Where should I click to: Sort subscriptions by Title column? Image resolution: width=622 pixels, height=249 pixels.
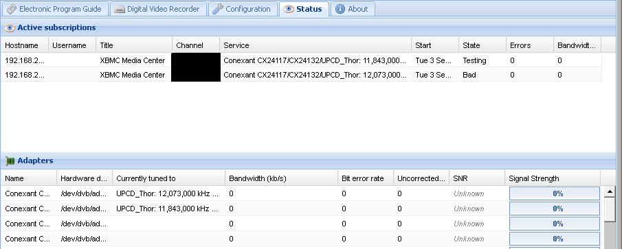[x=134, y=45]
